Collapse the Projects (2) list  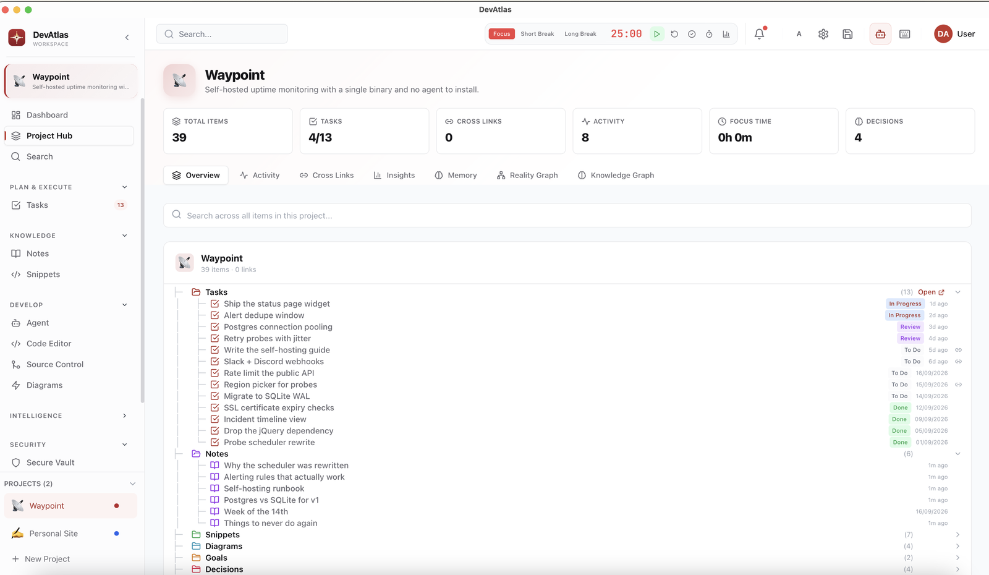tap(132, 483)
